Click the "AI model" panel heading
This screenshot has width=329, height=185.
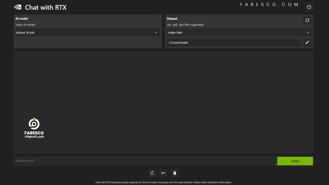[x=21, y=18]
